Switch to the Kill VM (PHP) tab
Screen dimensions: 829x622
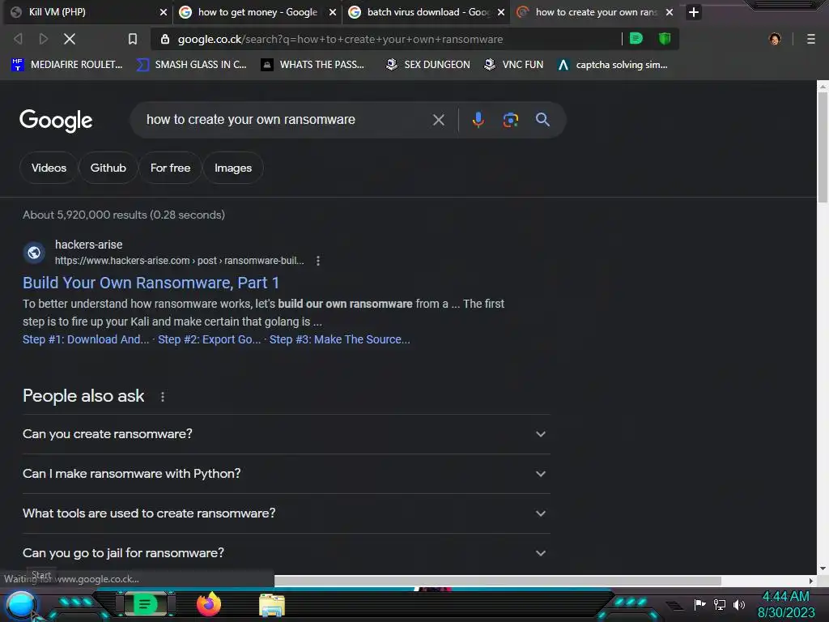pos(87,12)
